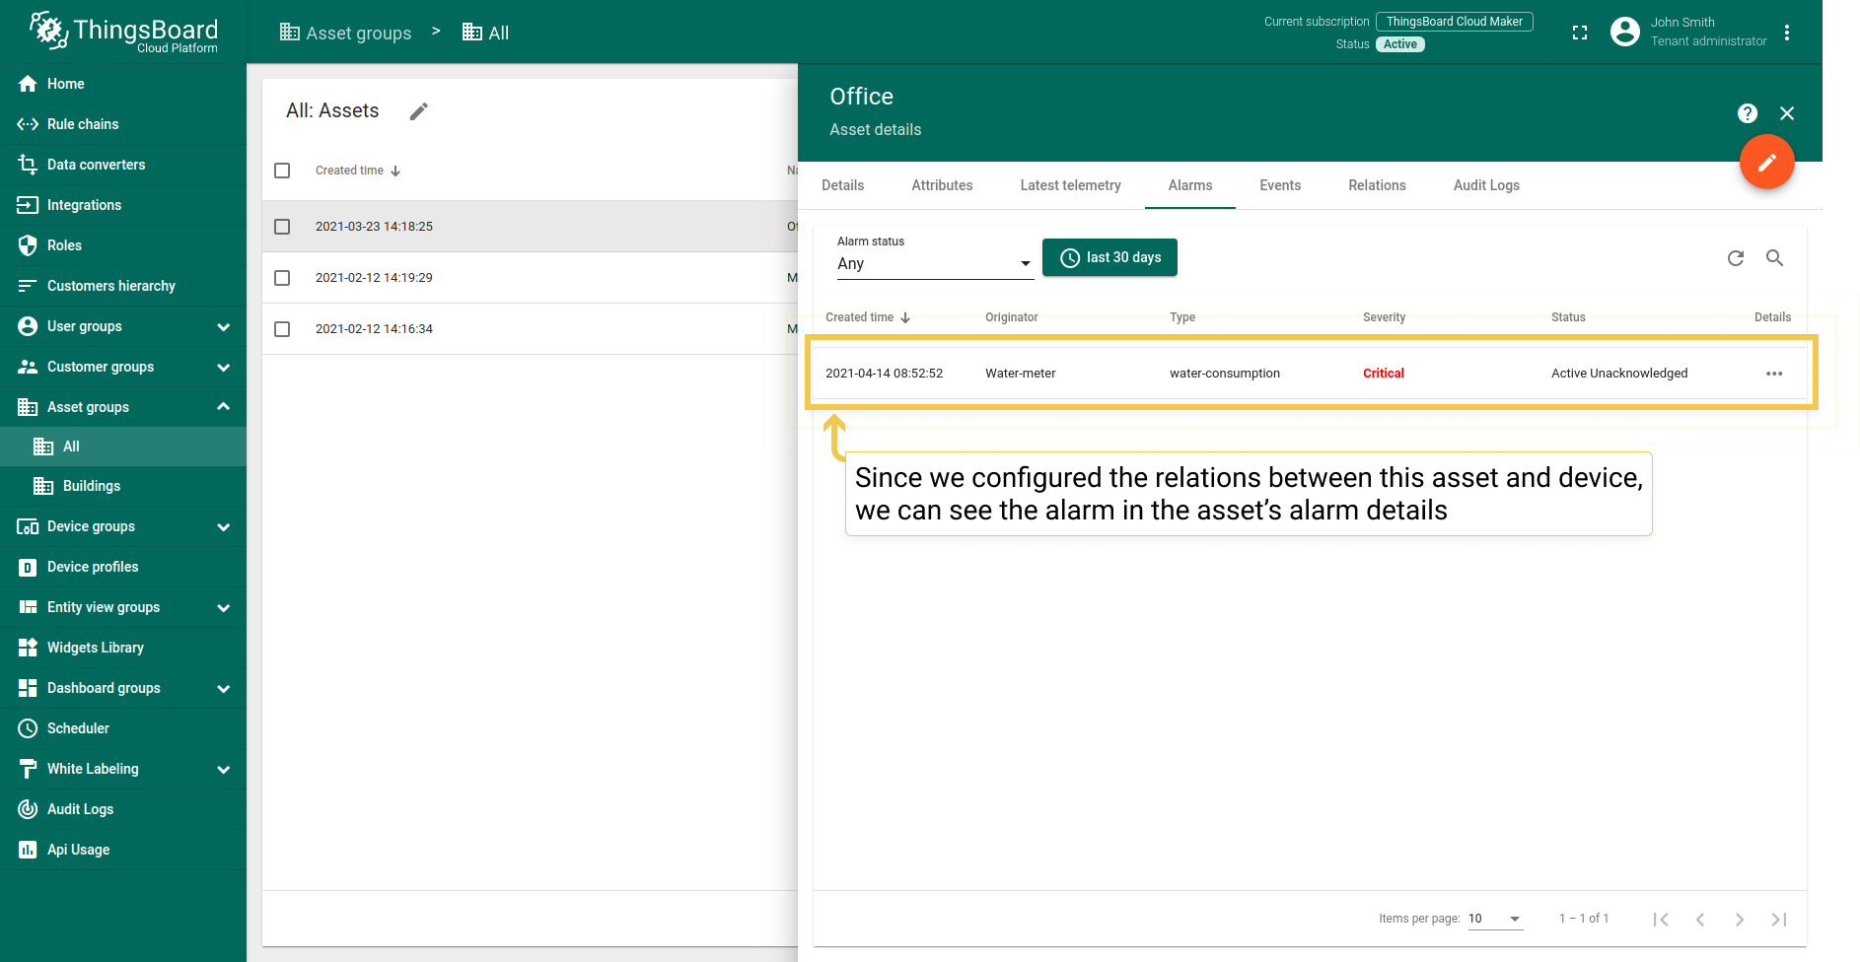Click Critical severity cell

coord(1384,374)
